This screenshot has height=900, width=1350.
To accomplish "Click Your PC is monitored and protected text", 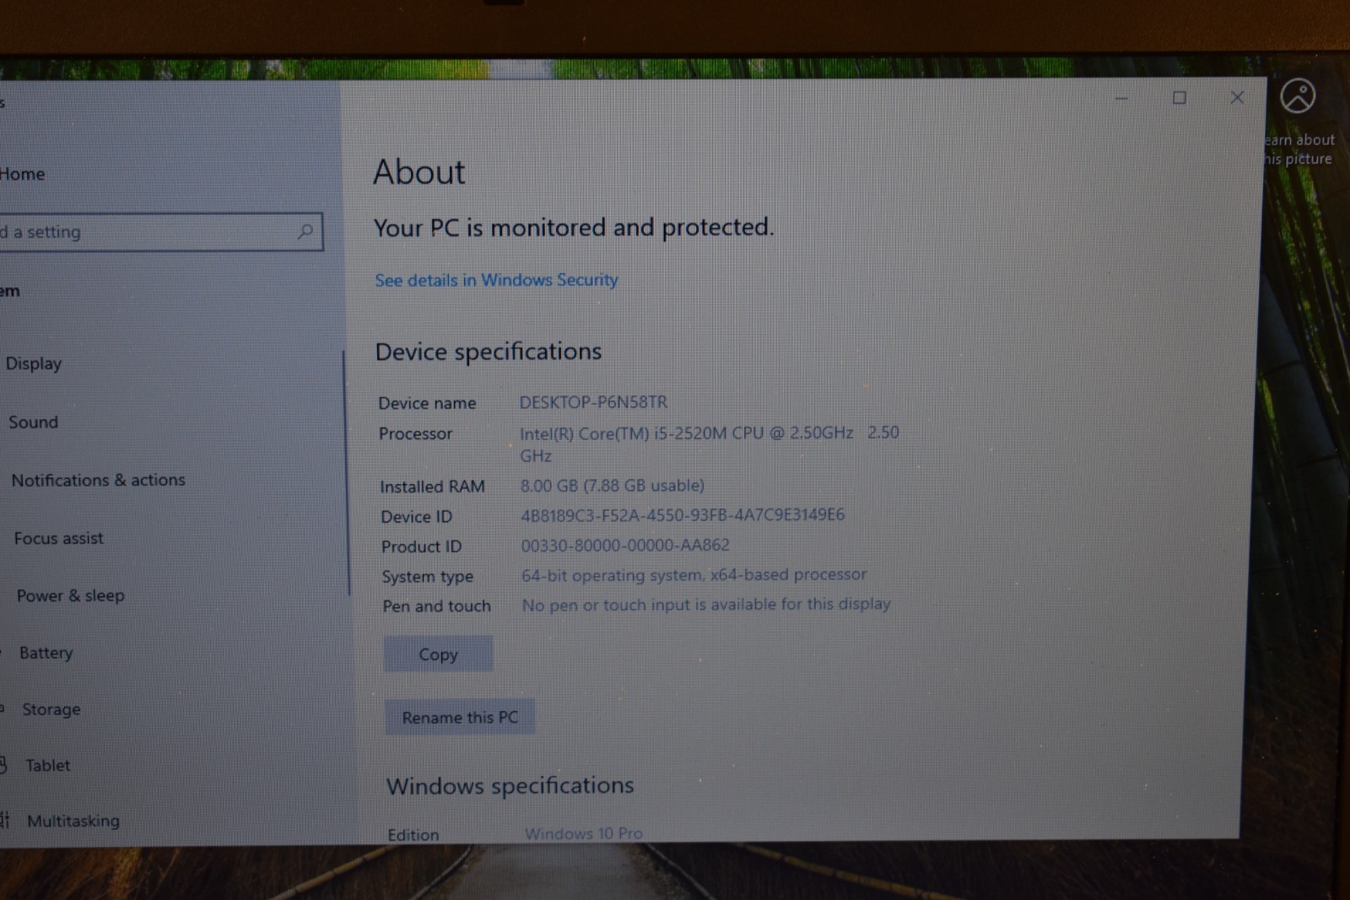I will click(x=574, y=228).
